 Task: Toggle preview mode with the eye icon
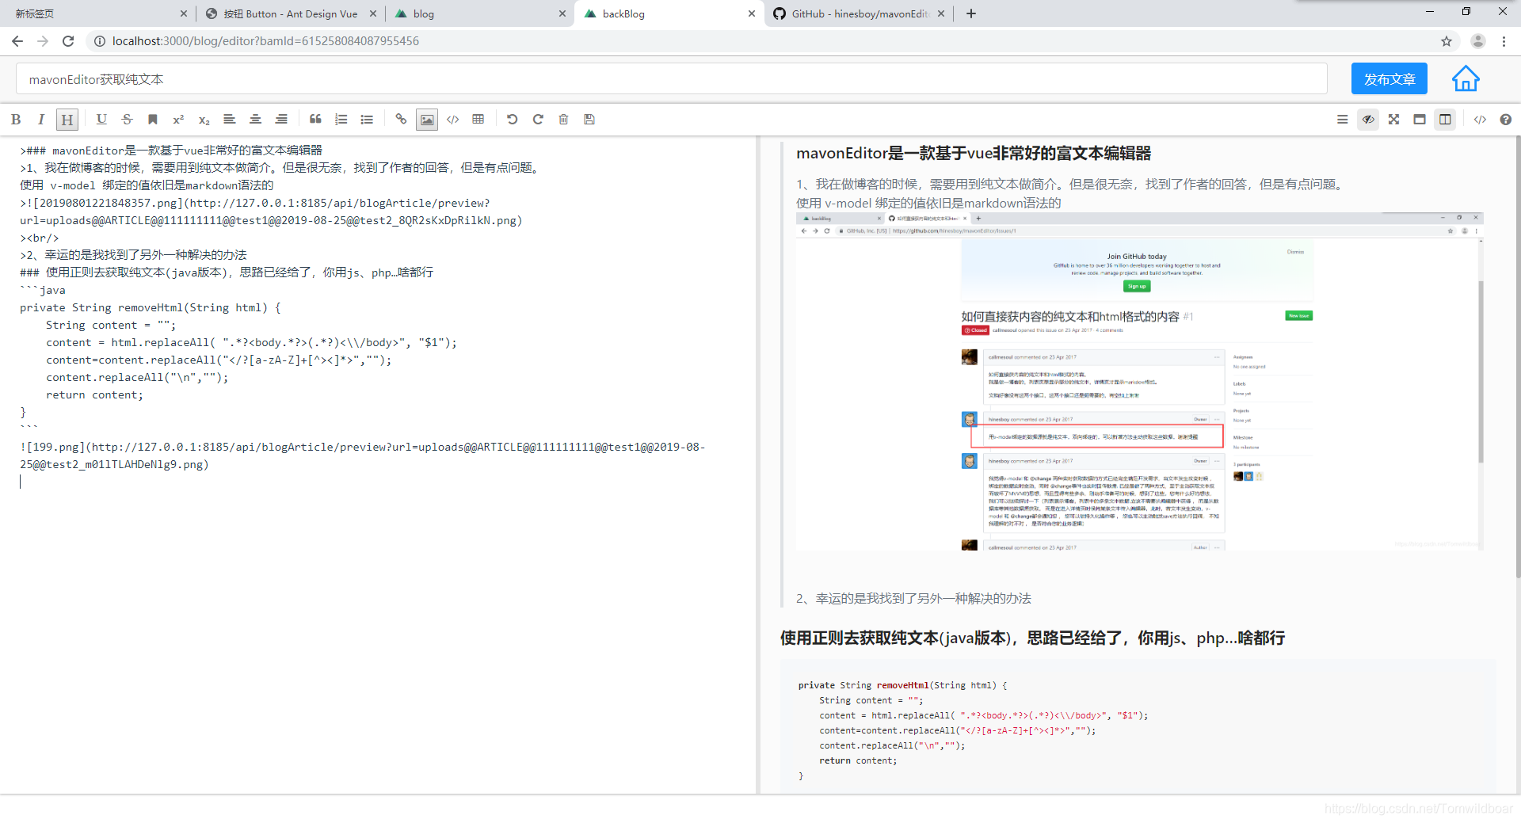click(1368, 119)
